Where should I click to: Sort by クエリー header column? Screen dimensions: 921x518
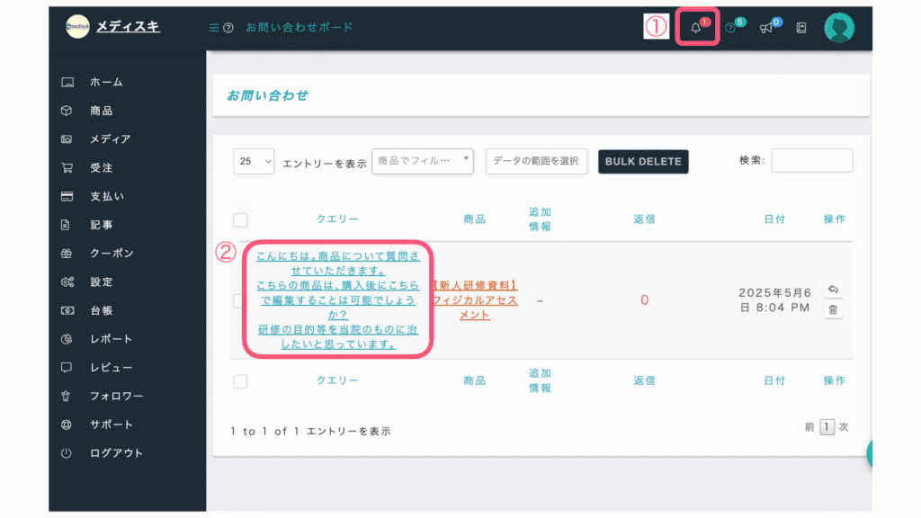coord(337,219)
